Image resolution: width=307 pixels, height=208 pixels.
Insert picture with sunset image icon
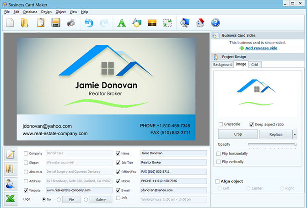coord(152,23)
